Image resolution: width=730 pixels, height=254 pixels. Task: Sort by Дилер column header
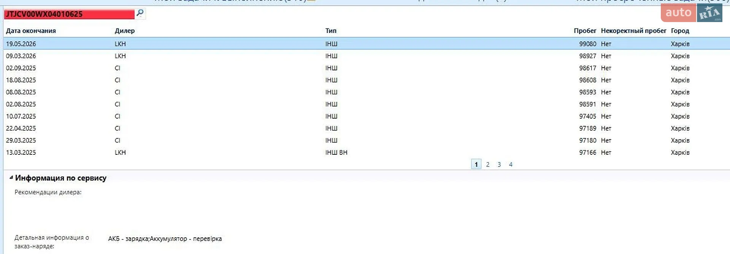[x=125, y=31]
